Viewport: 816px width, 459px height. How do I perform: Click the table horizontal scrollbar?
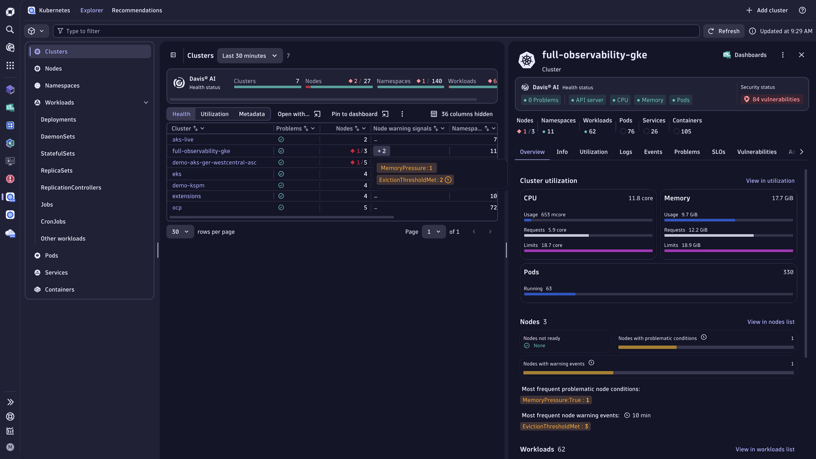281,217
